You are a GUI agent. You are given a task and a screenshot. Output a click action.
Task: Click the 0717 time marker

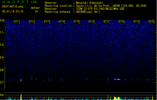[107, 21]
